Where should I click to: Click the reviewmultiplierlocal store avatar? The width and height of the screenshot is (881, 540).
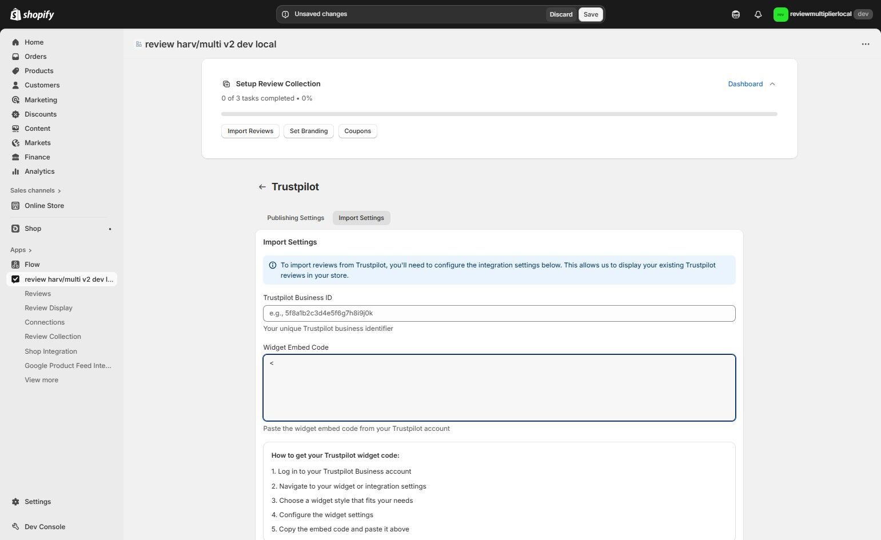pyautogui.click(x=780, y=14)
